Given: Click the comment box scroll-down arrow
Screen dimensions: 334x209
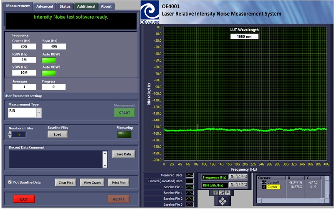Looking at the screenshot, I should (x=105, y=165).
